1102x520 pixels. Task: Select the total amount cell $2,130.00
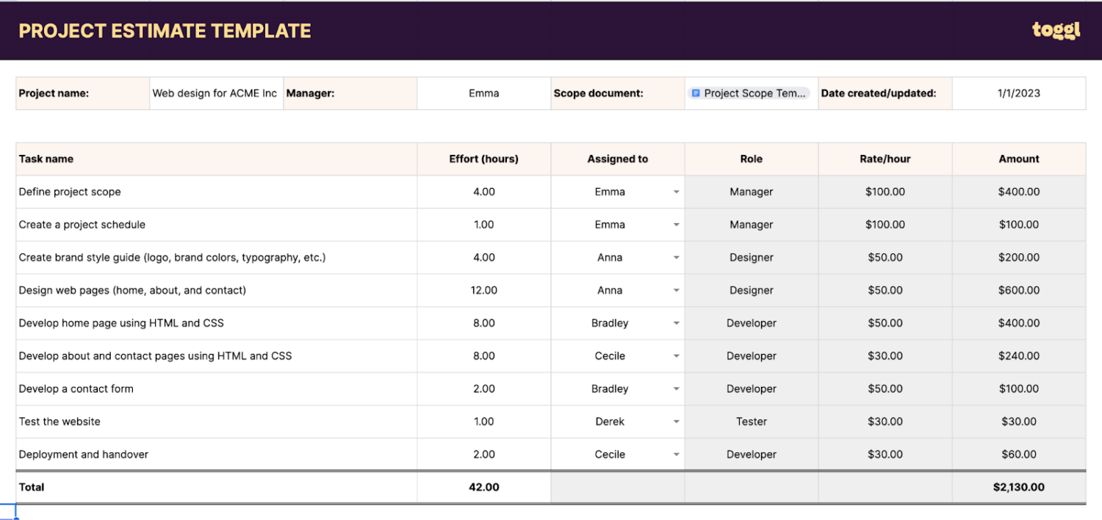pyautogui.click(x=1018, y=487)
